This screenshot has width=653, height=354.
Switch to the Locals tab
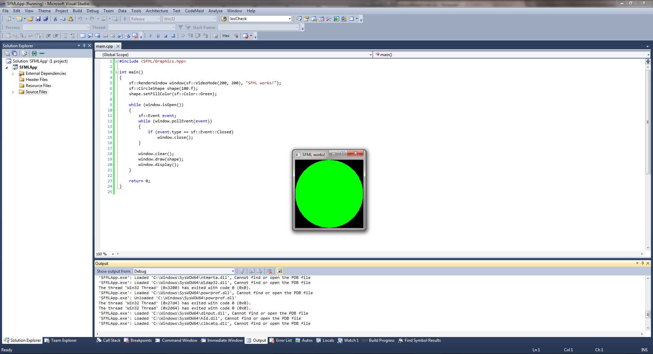tap(325, 340)
